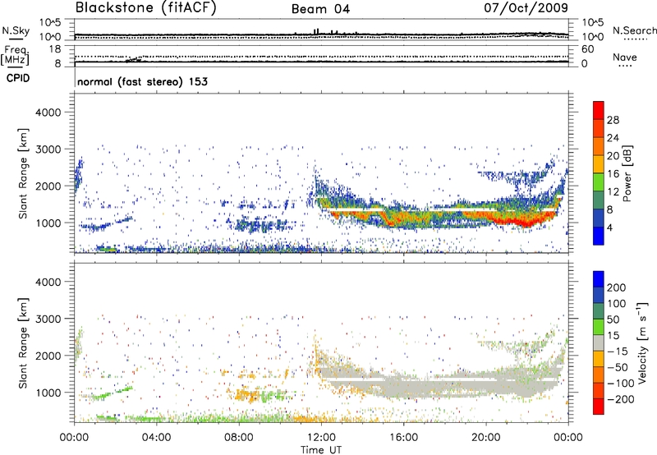
Task: Click the "Blackstone (fitACF)" plot title
Action: (146, 7)
